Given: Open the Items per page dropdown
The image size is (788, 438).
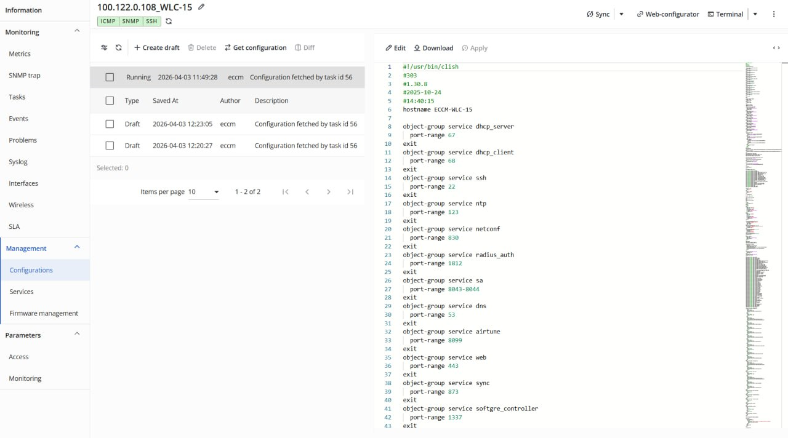Looking at the screenshot, I should click(204, 192).
